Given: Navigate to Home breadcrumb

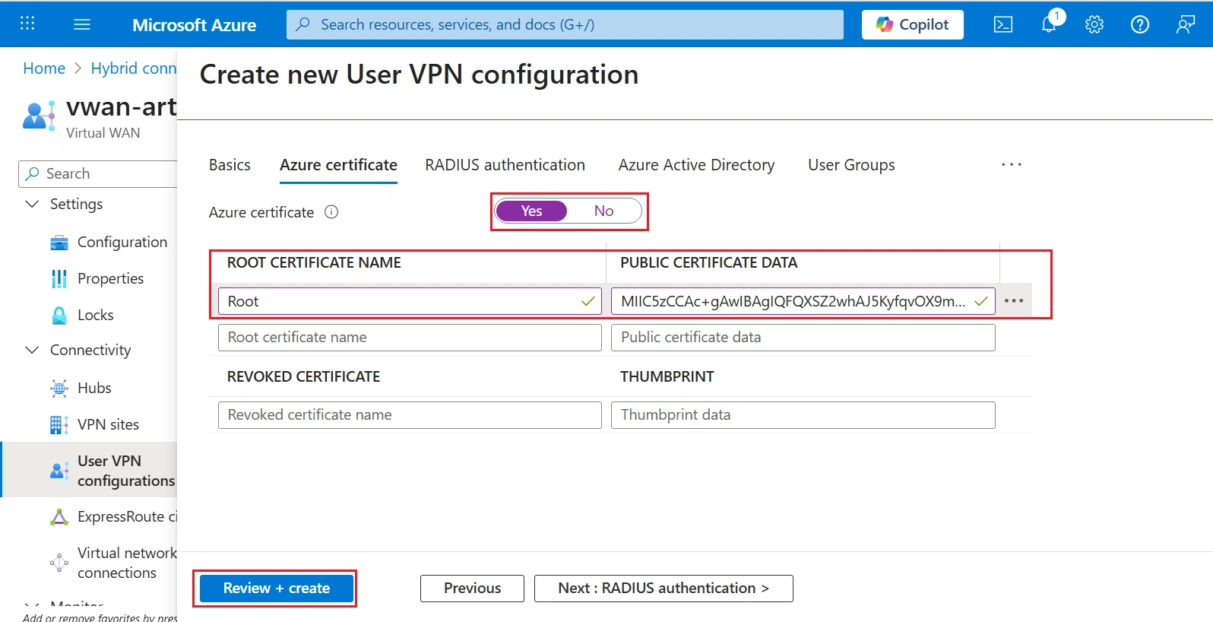Looking at the screenshot, I should [x=44, y=68].
